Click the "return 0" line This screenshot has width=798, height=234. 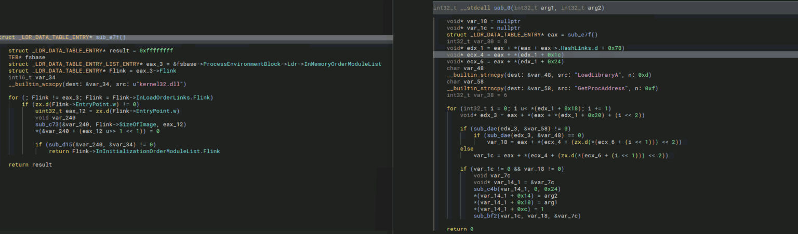click(x=460, y=229)
